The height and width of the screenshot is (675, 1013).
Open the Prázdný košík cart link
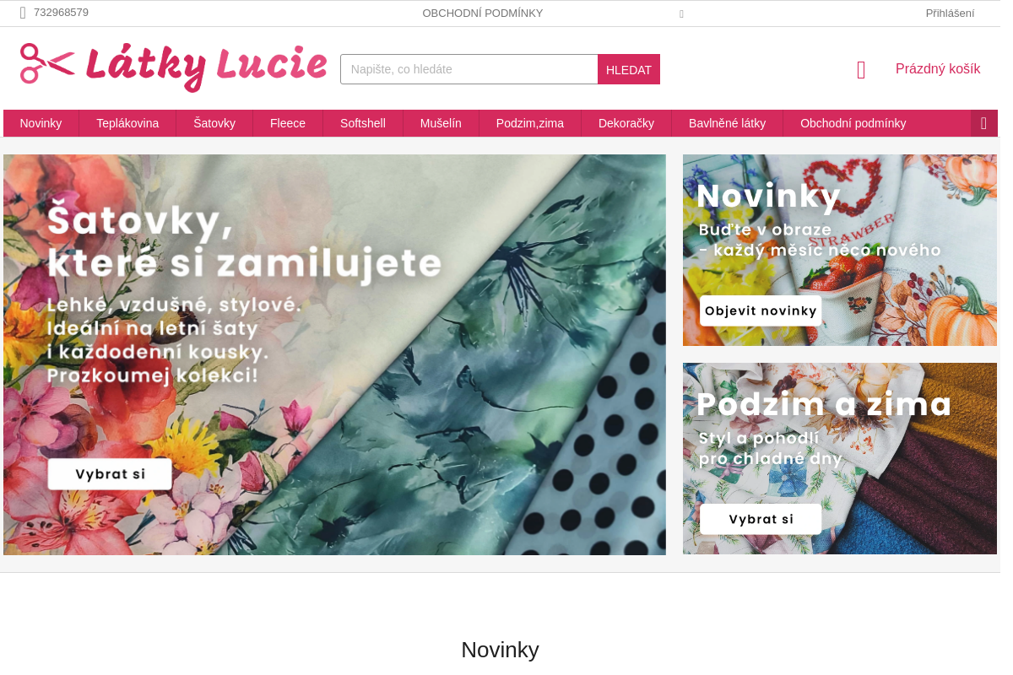[938, 69]
